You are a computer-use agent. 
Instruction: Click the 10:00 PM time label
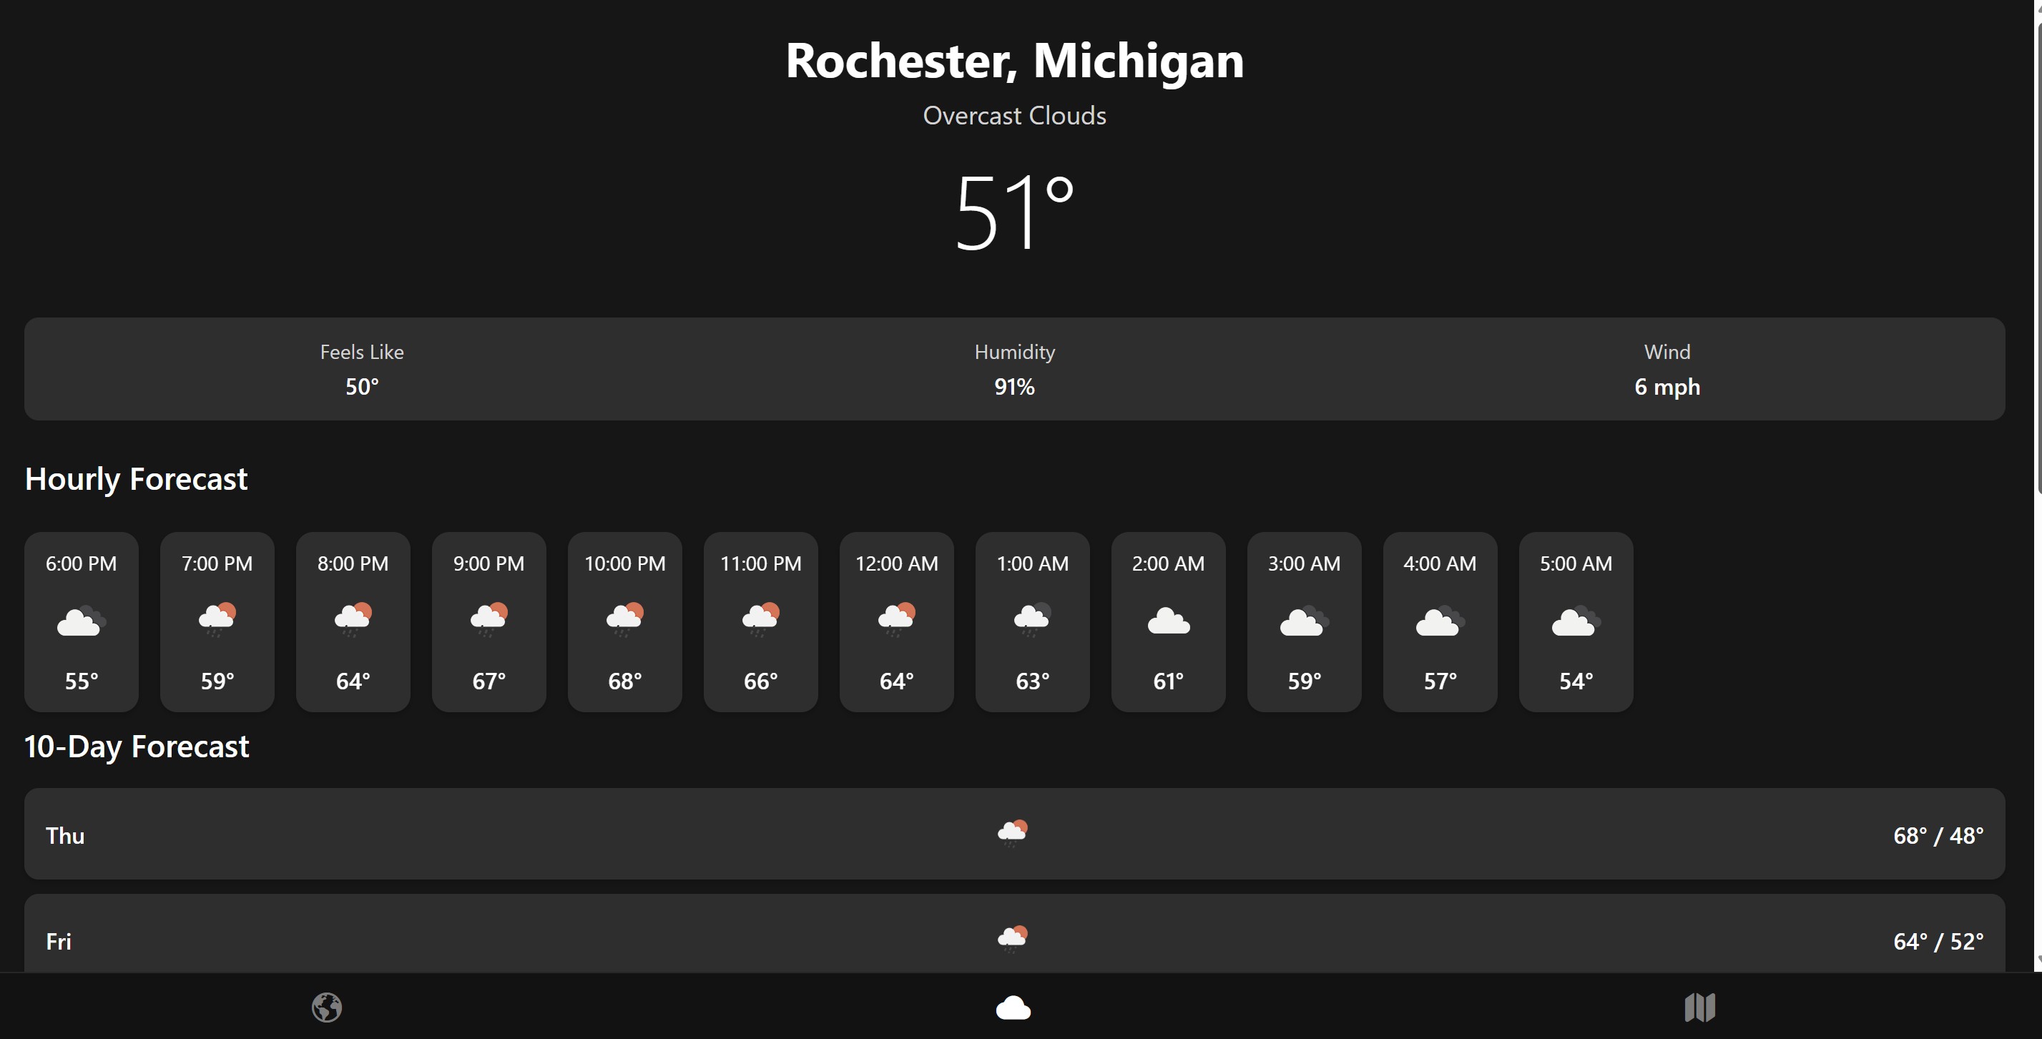624,563
